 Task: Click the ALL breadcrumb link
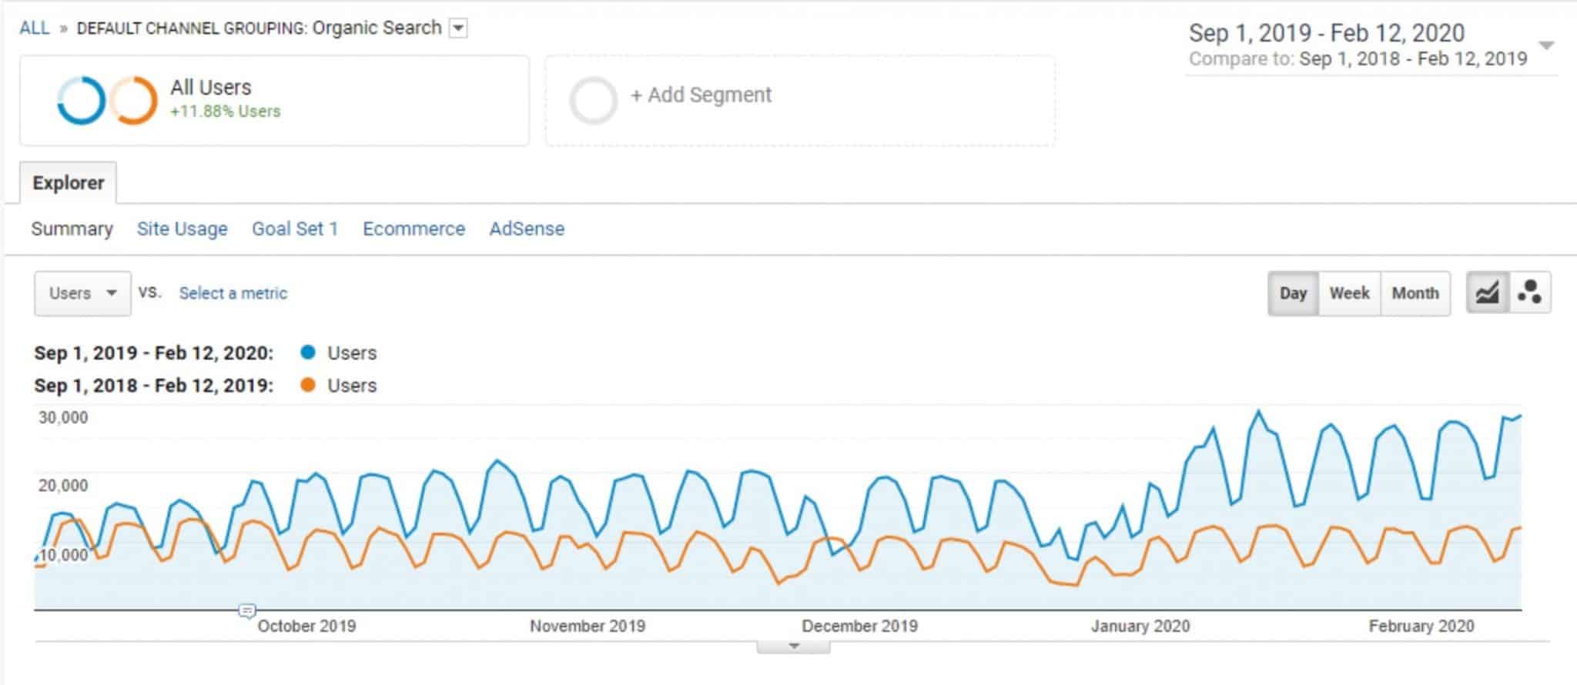click(x=34, y=28)
